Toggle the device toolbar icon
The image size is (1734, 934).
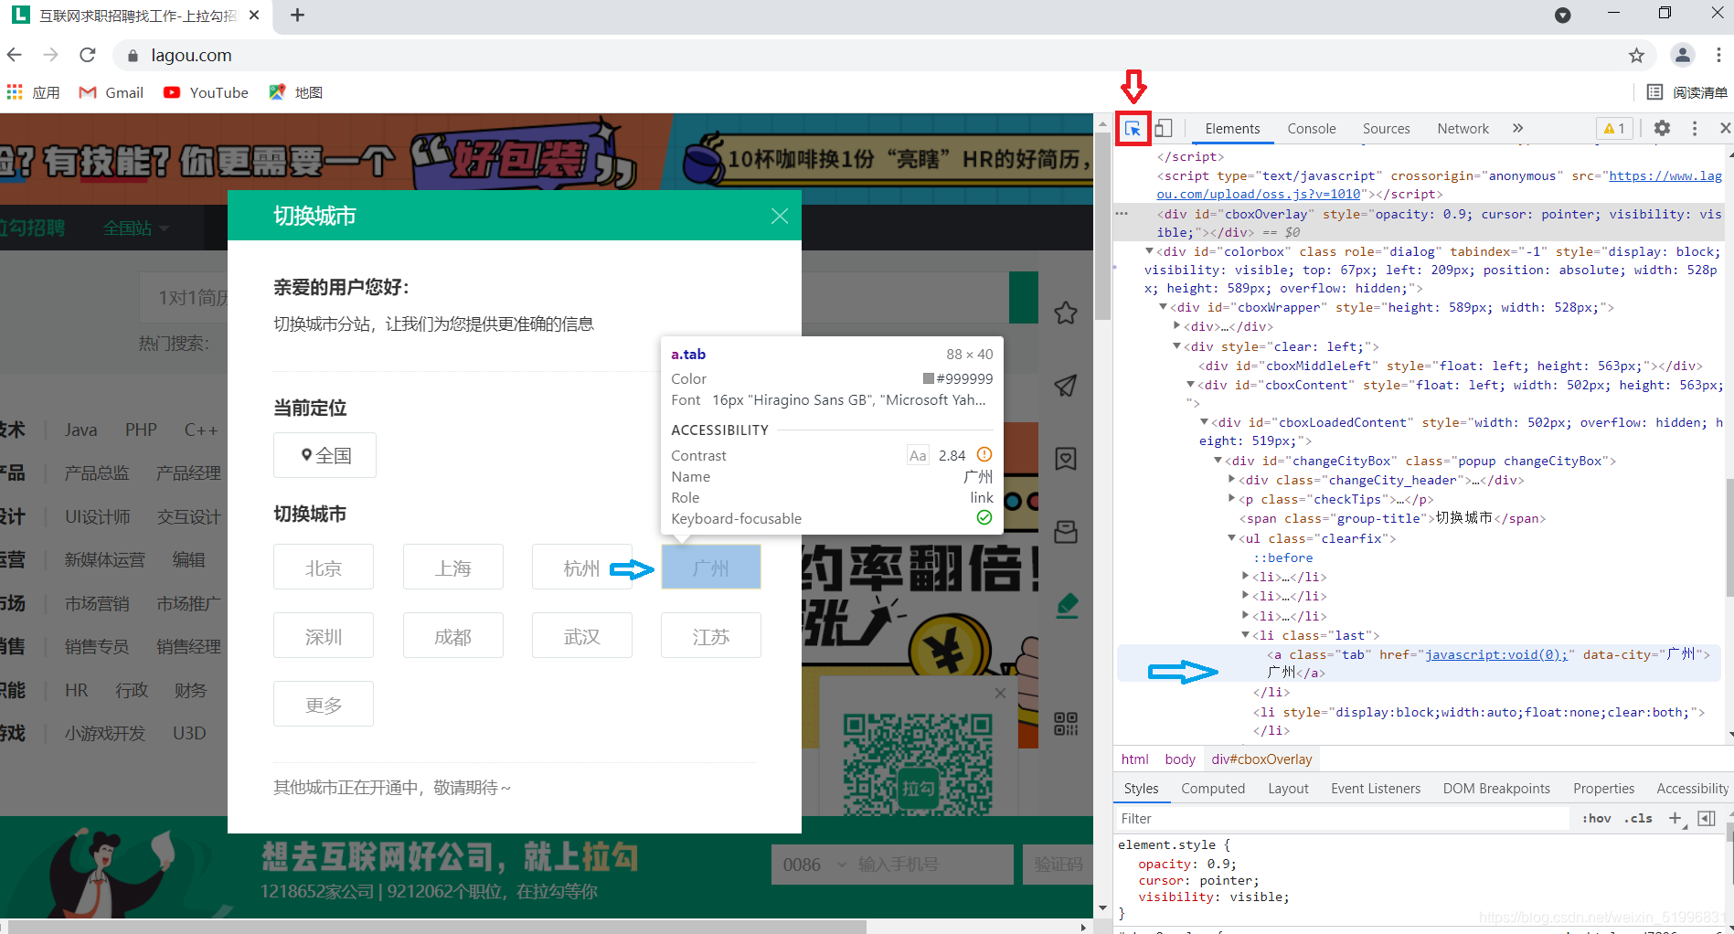tap(1164, 129)
